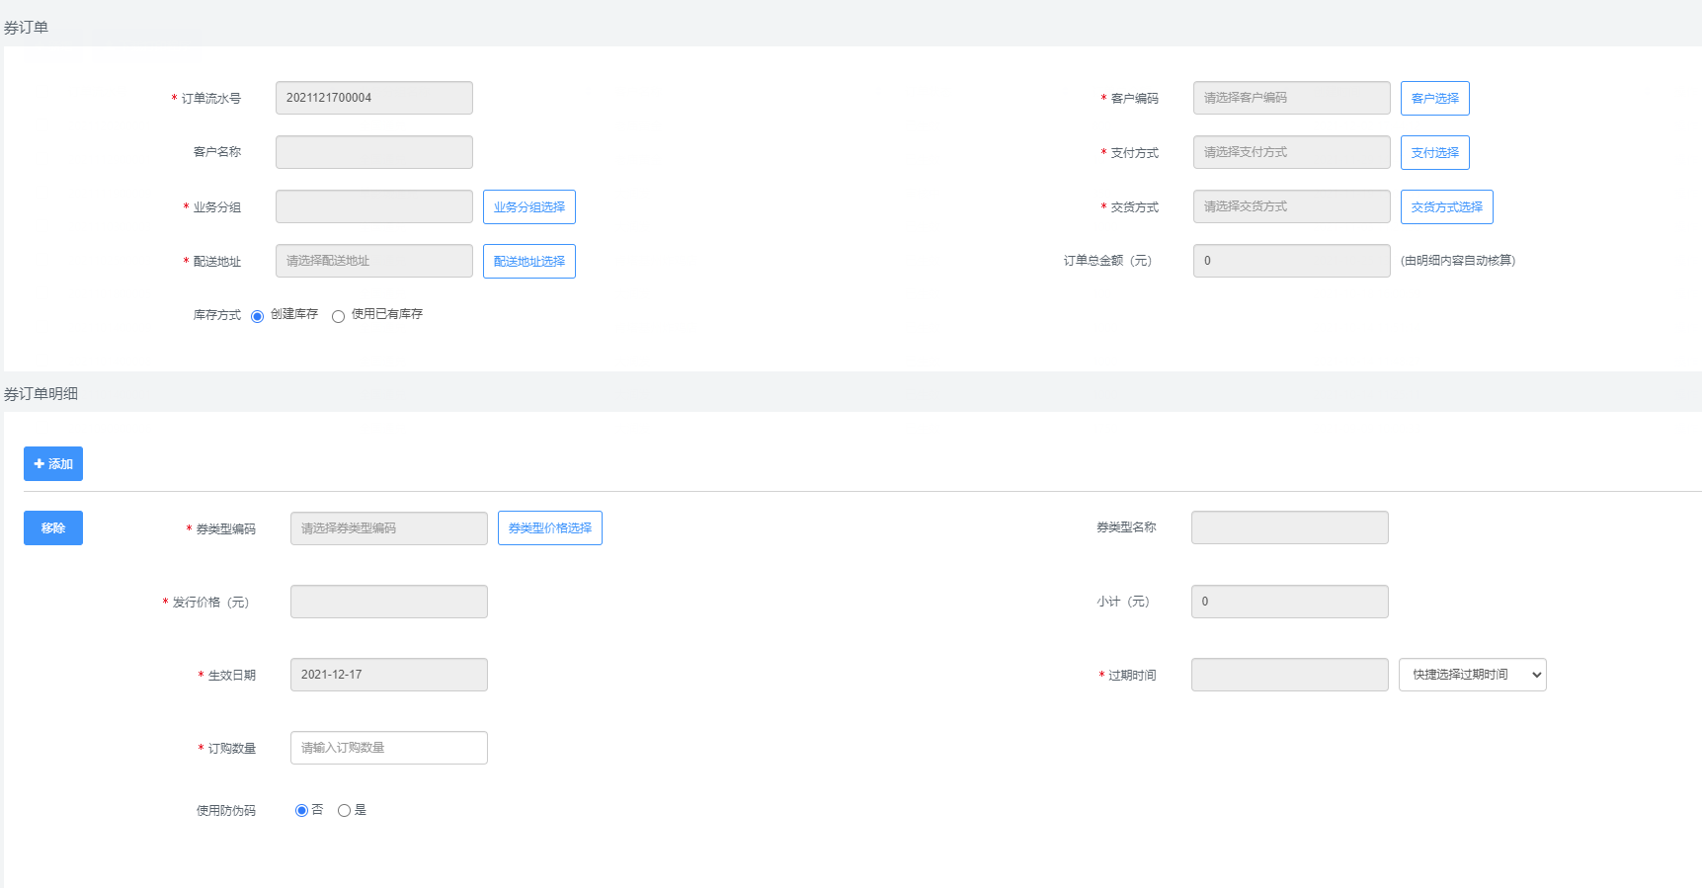Click the 请选择交货方式 field
1702x888 pixels.
(x=1291, y=206)
